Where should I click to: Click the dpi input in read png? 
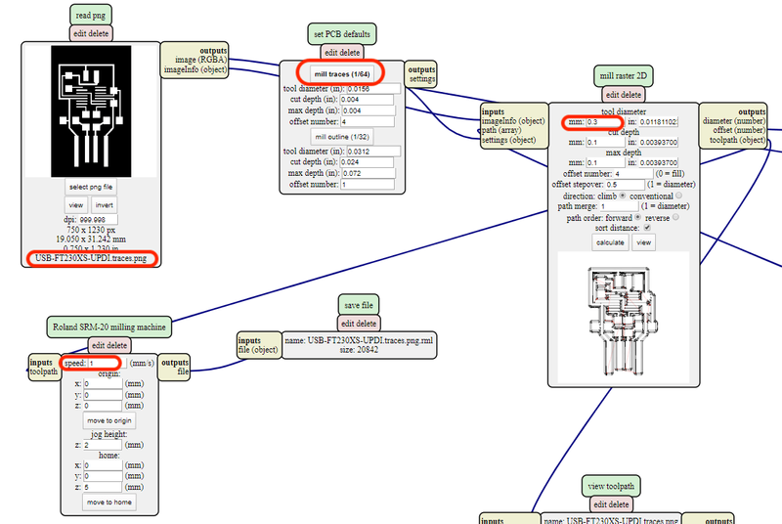click(x=99, y=220)
